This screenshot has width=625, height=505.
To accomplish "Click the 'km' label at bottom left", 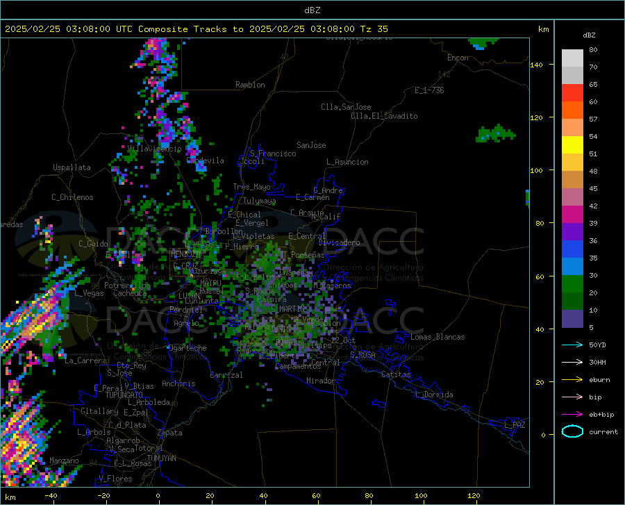I will [10, 497].
